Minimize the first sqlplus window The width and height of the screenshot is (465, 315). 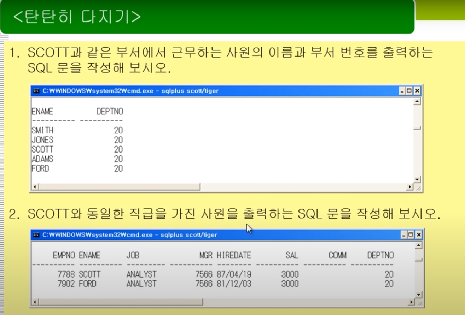403,91
